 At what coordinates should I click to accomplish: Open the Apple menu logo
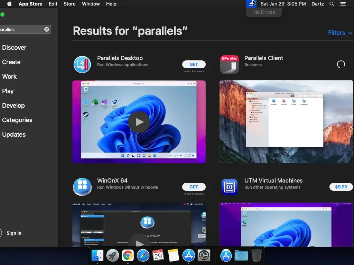tap(9, 3)
